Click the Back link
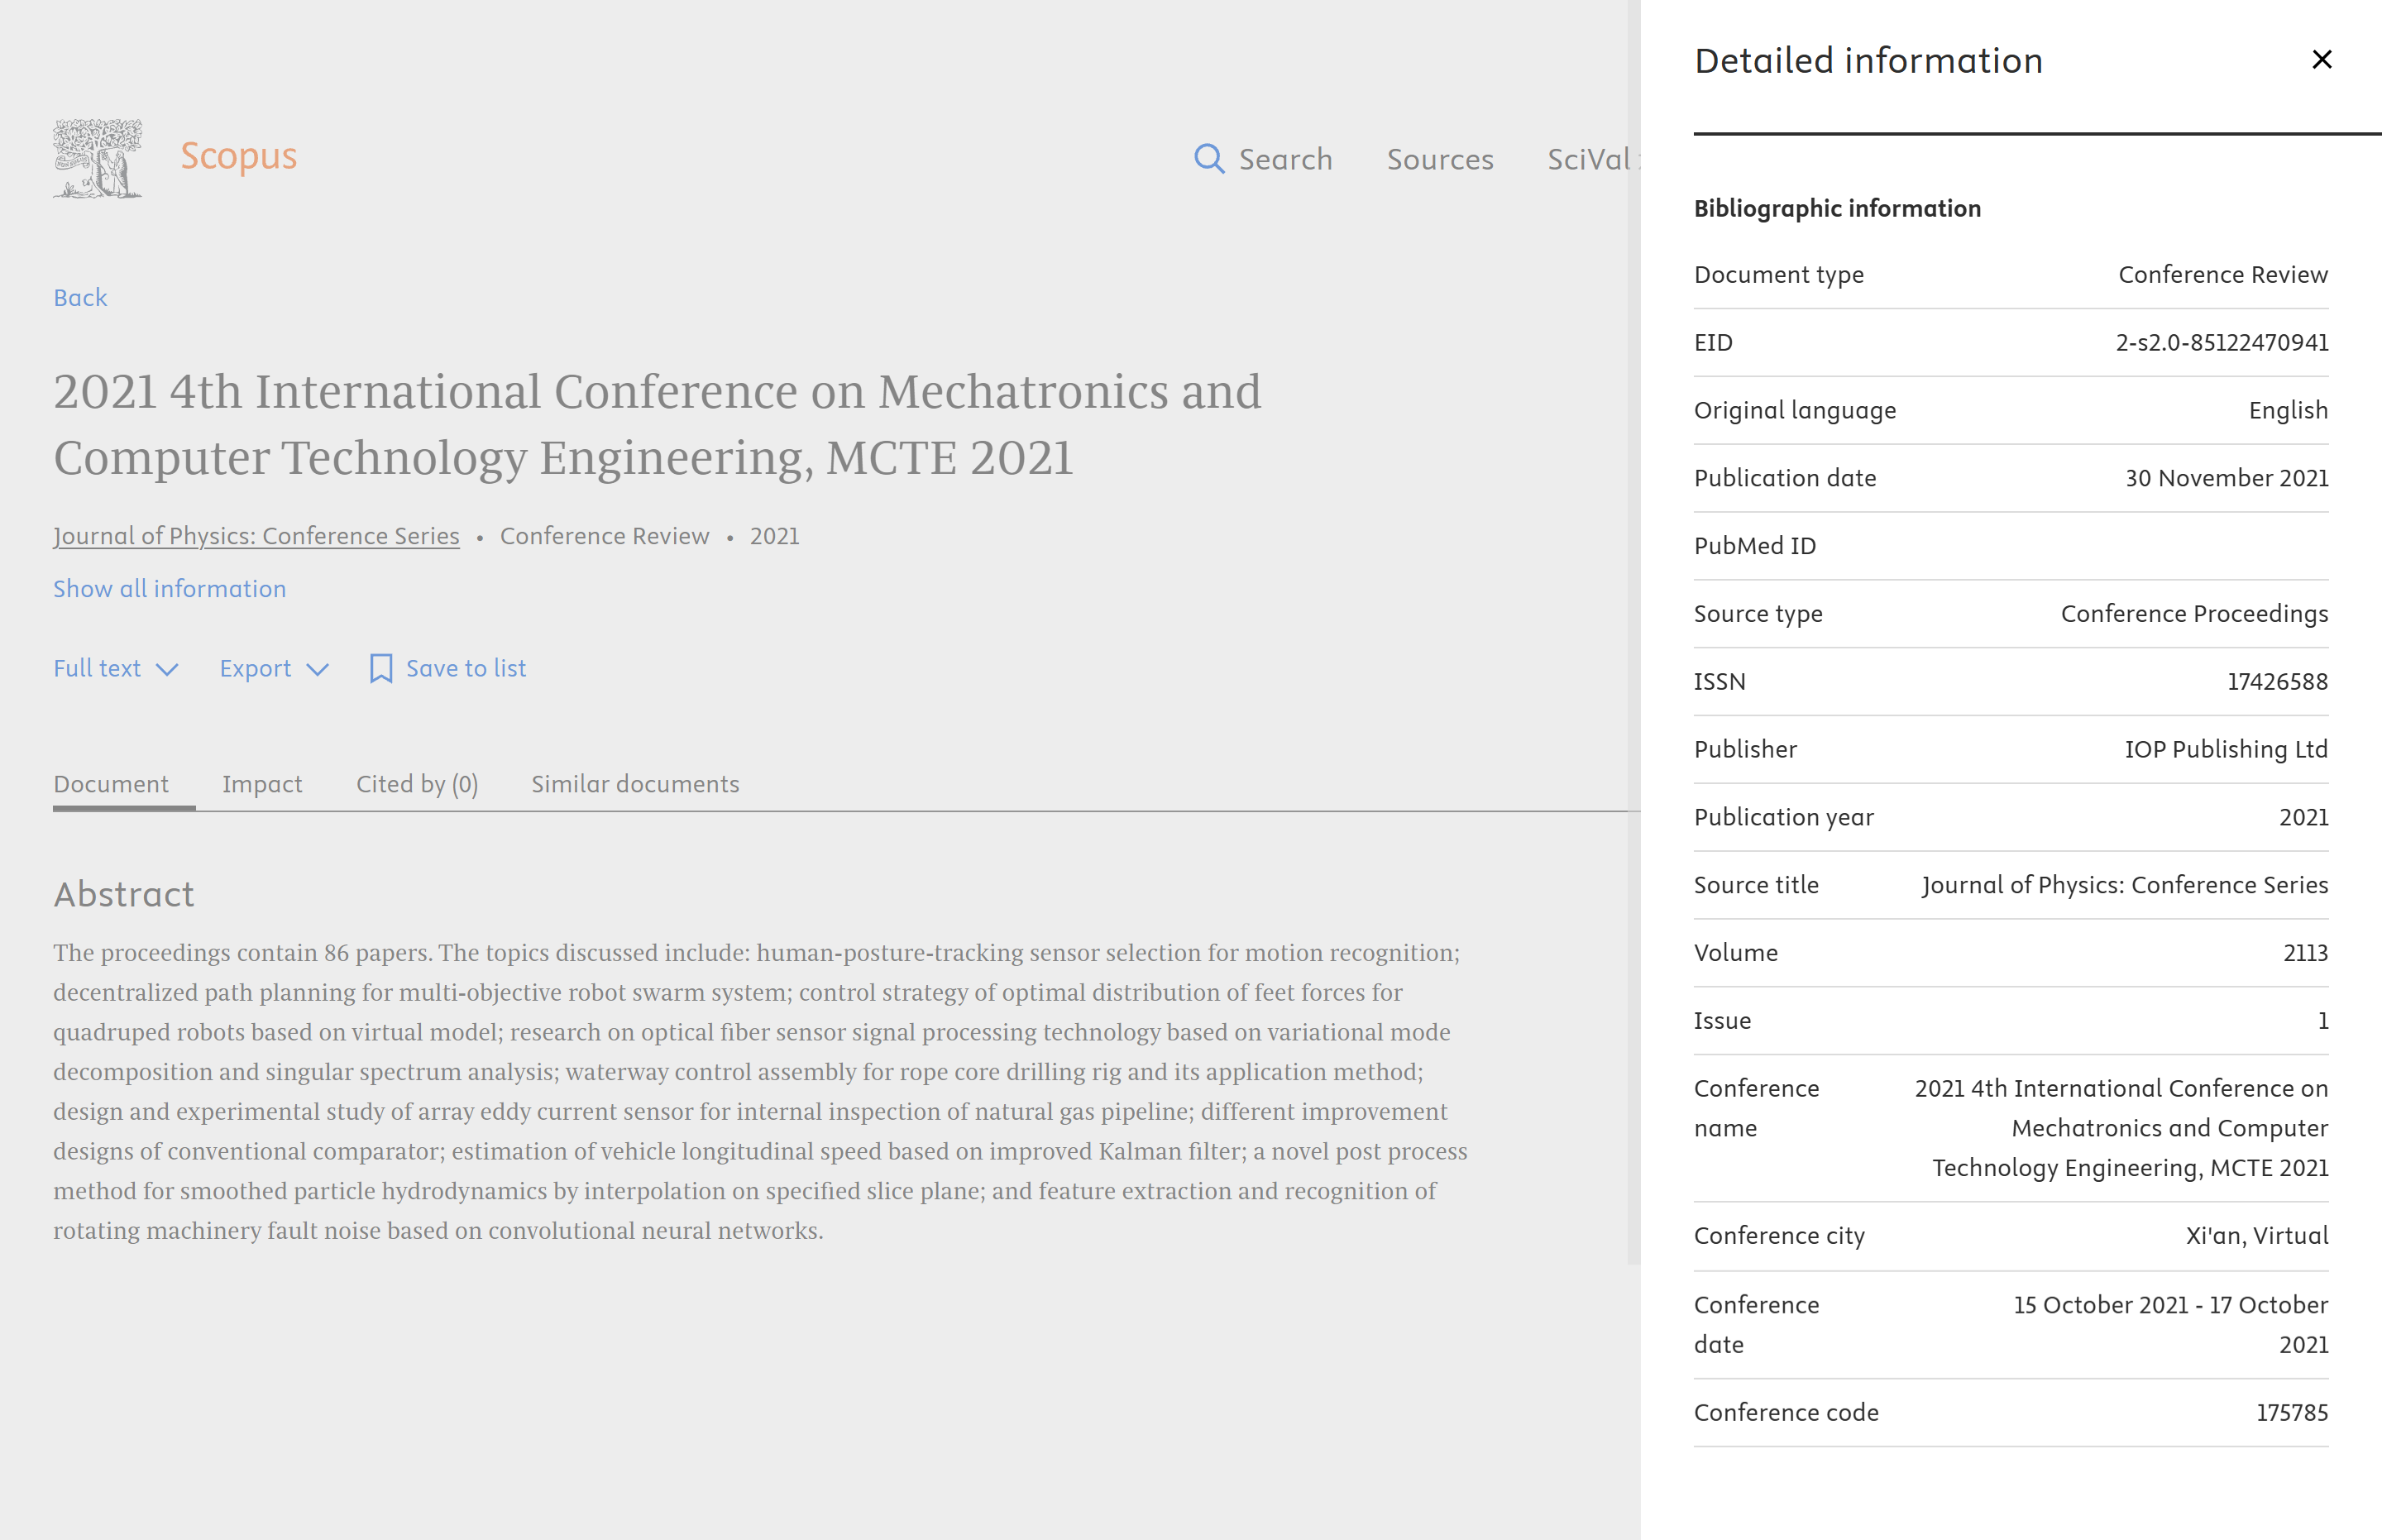Viewport: 2382px width, 1540px height. tap(80, 297)
